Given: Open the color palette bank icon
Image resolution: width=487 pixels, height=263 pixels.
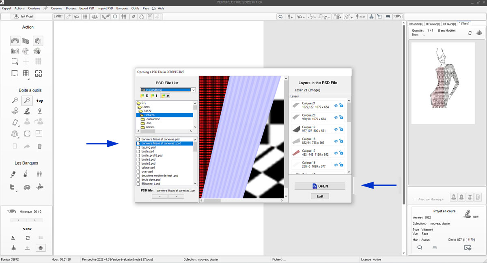Looking at the screenshot, I should coord(27,187).
